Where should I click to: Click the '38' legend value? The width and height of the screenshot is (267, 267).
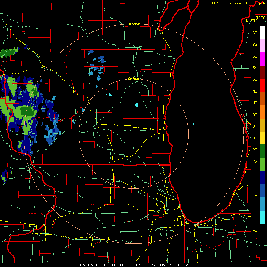[255, 115]
